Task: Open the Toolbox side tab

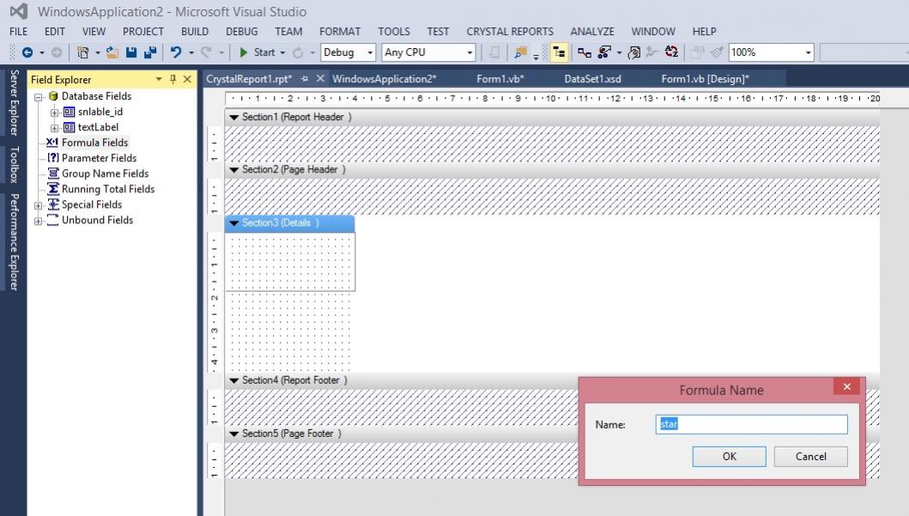Action: click(x=14, y=165)
